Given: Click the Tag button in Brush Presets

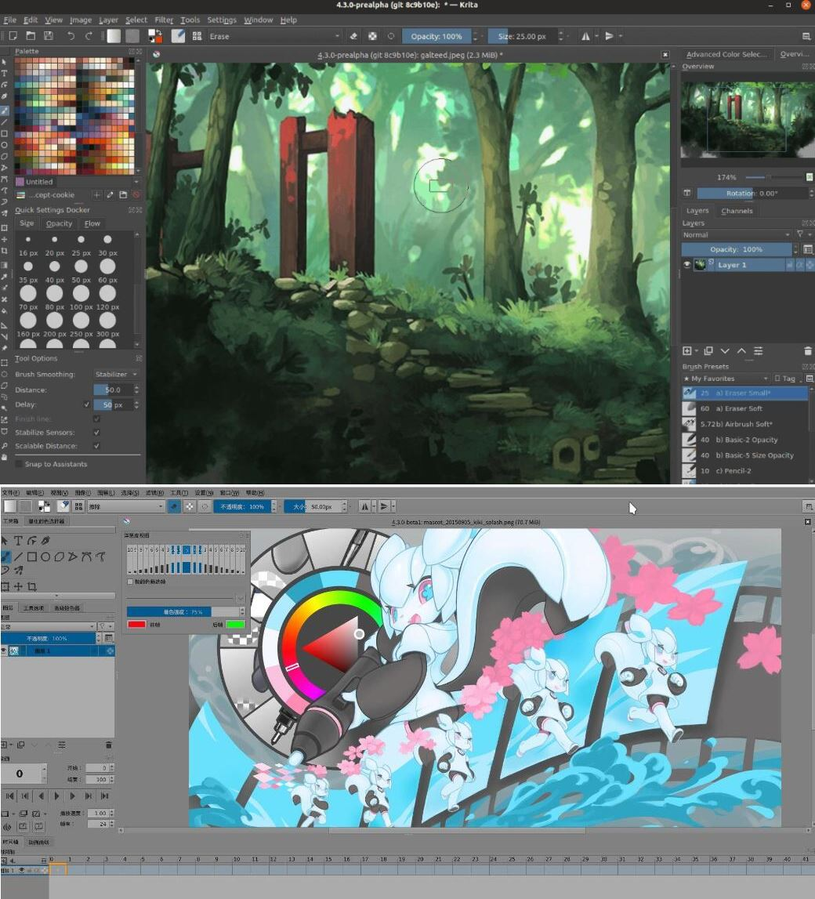Looking at the screenshot, I should point(785,379).
